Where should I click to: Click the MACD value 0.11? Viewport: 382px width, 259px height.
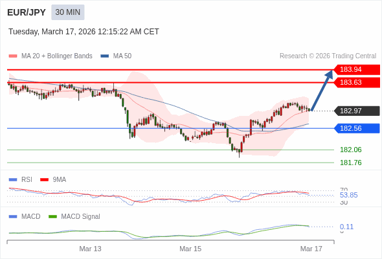click(346, 227)
